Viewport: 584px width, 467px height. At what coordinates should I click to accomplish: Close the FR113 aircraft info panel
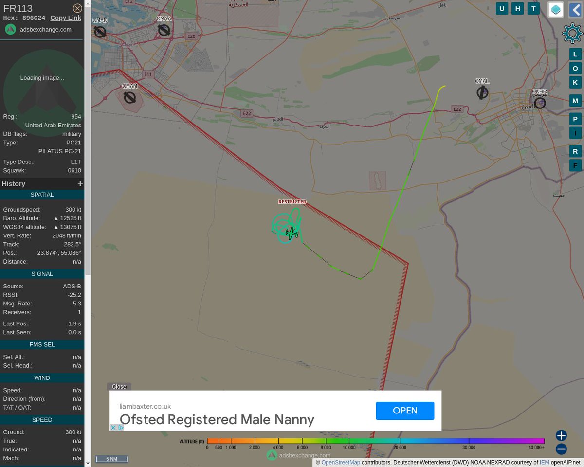(77, 8)
